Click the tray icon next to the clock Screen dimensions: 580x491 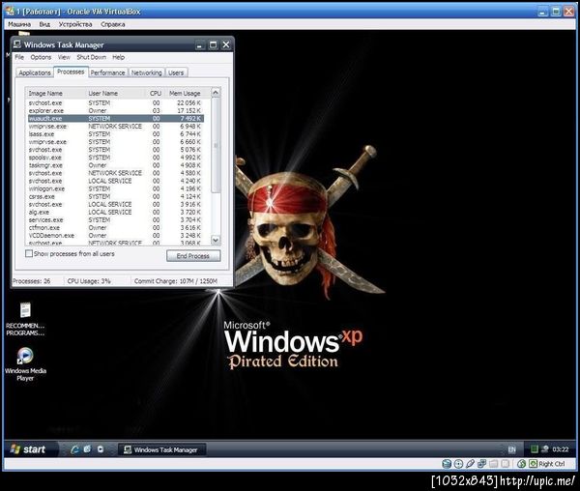click(x=544, y=449)
